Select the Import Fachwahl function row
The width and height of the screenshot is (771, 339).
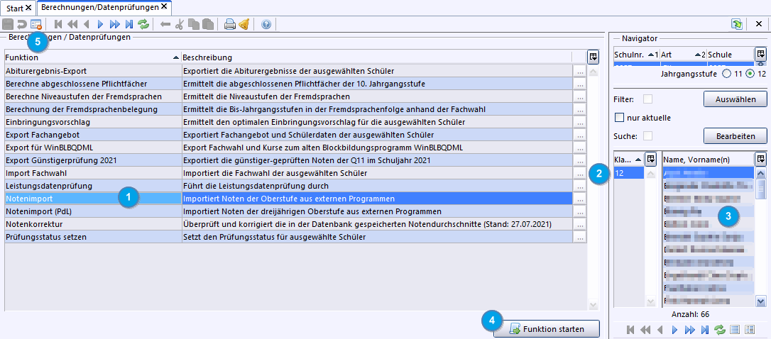click(289, 173)
